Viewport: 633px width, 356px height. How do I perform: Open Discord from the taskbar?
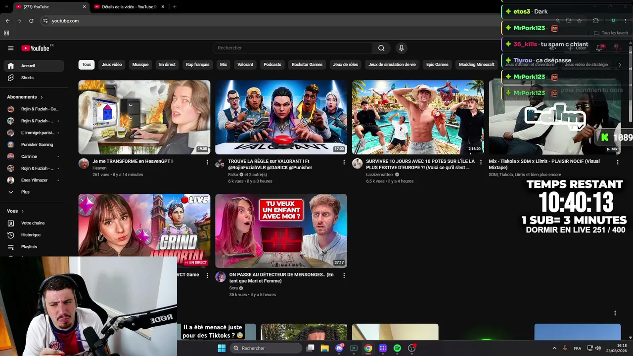click(x=339, y=348)
